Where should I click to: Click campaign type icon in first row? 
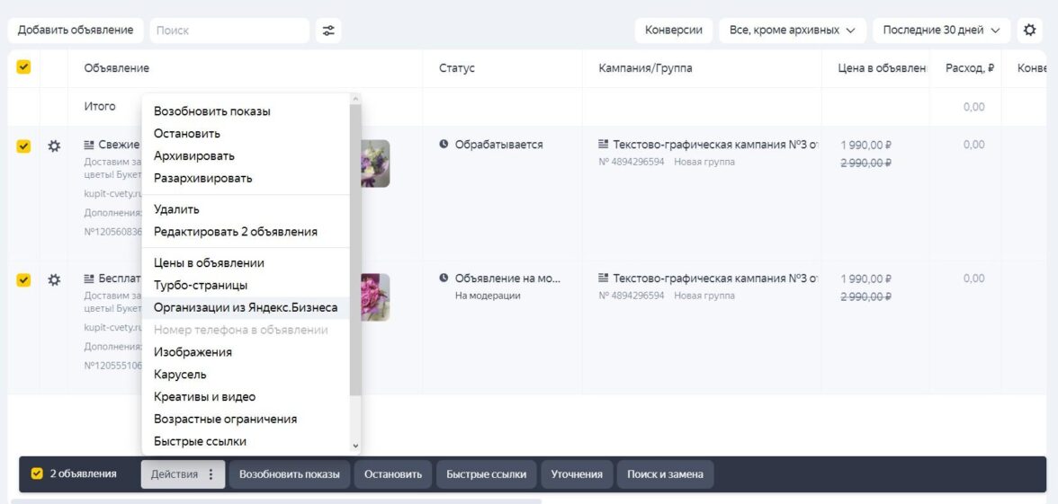[x=604, y=145]
